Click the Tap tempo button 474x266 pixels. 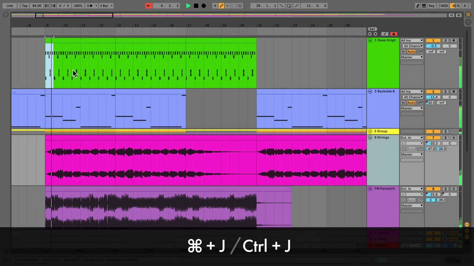pyautogui.click(x=25, y=6)
